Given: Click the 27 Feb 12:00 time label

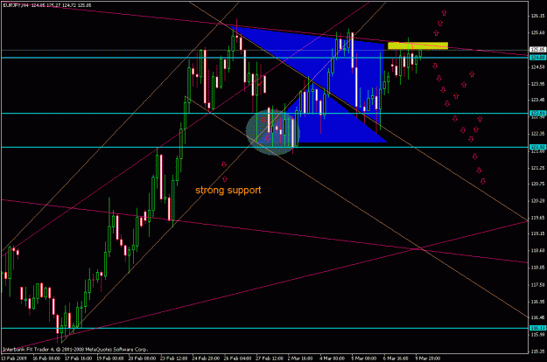Looking at the screenshot, I should [270, 359].
